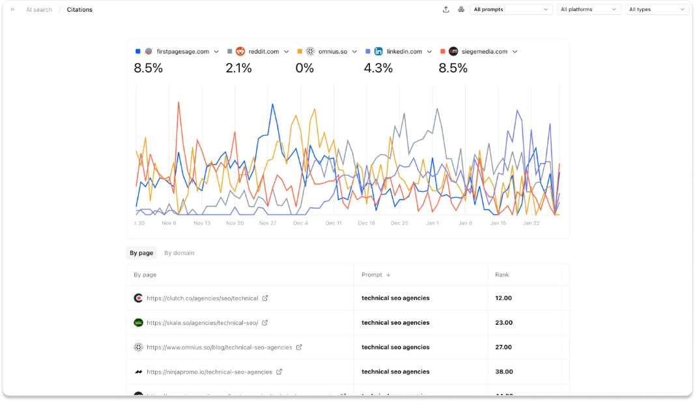The width and height of the screenshot is (695, 401).
Task: Toggle the blue series swatch for firstpagesage.com
Action: (x=137, y=51)
